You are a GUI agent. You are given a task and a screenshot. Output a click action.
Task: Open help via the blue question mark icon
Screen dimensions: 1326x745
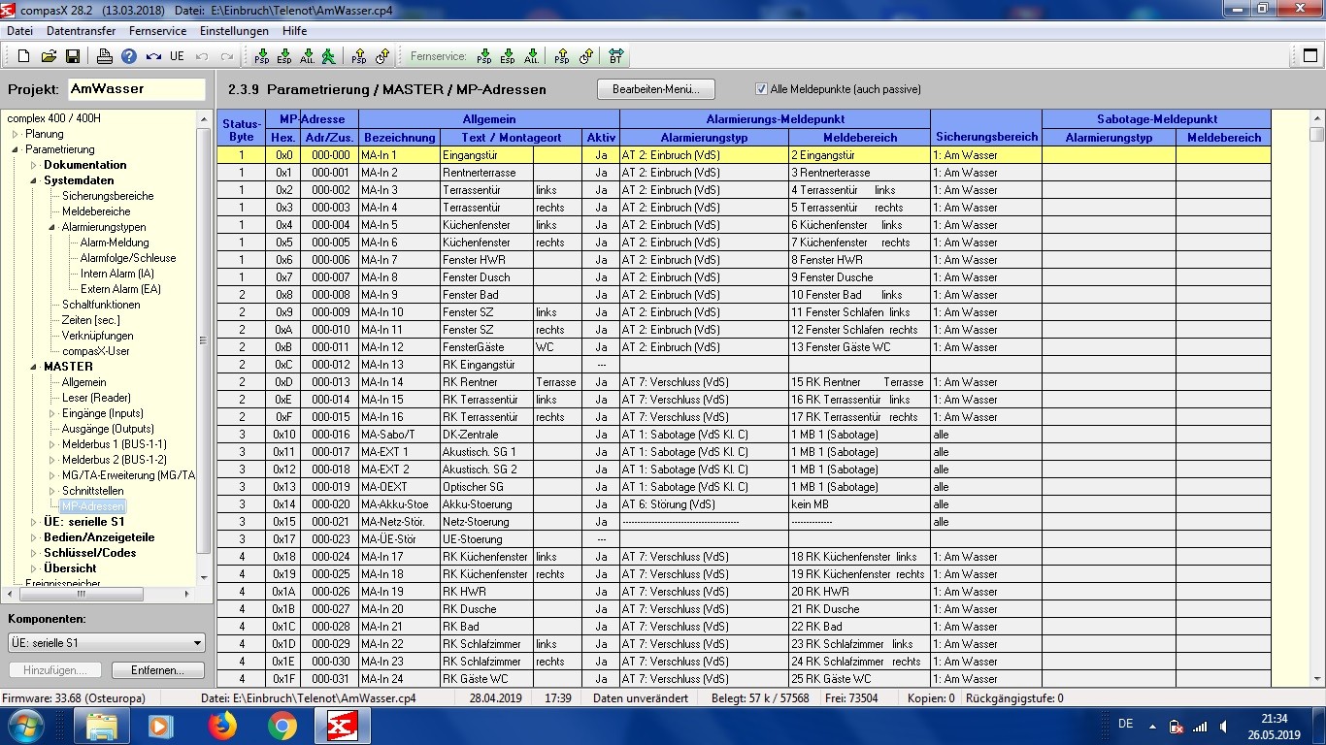pos(128,56)
